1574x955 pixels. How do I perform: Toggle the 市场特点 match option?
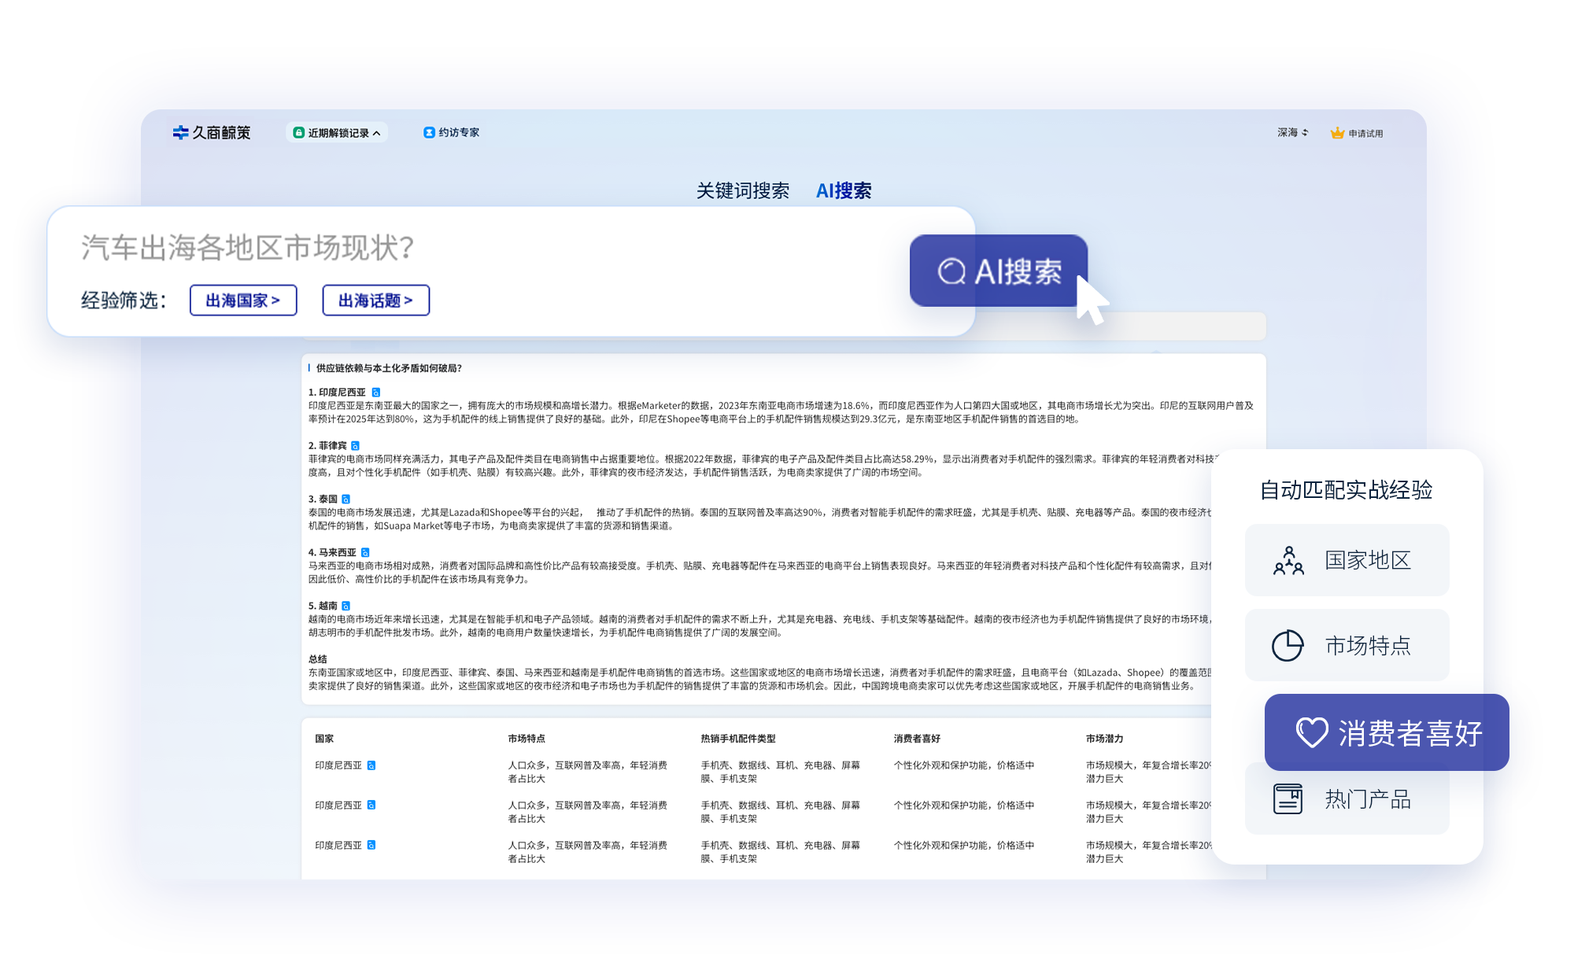[1347, 645]
